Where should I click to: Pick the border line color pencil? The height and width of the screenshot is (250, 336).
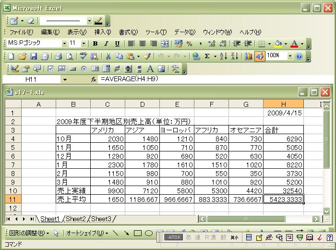tap(98, 21)
